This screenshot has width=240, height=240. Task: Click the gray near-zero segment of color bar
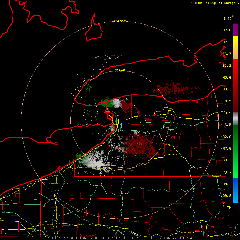235,118
